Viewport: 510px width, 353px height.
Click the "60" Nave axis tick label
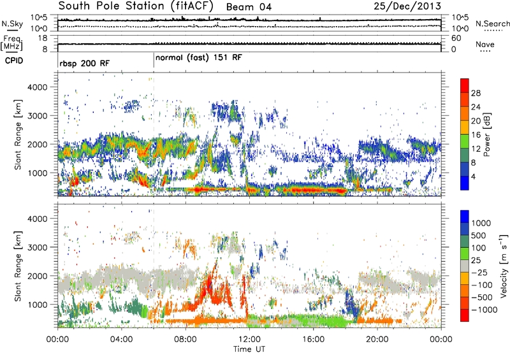pyautogui.click(x=456, y=38)
